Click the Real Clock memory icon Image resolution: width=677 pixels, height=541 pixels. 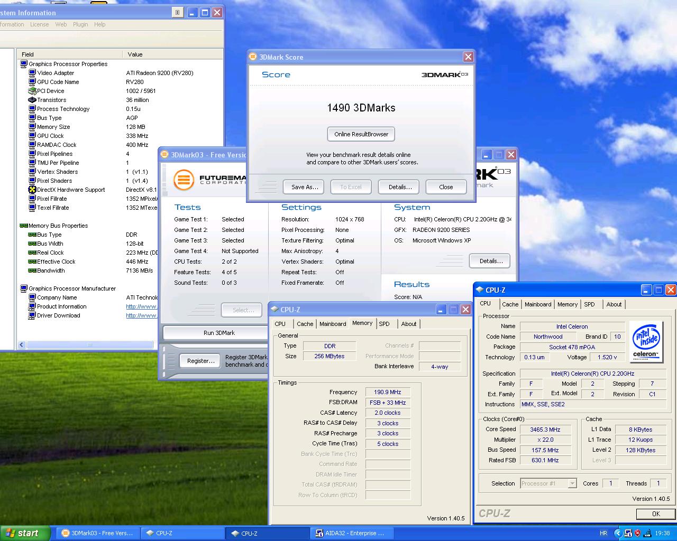pos(32,253)
